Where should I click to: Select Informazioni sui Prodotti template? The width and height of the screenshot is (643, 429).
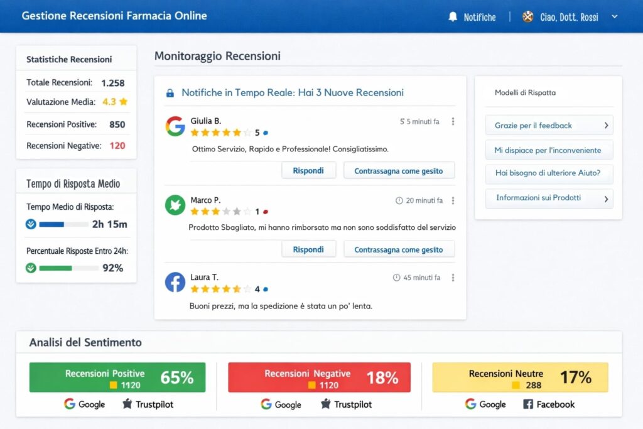(x=549, y=198)
